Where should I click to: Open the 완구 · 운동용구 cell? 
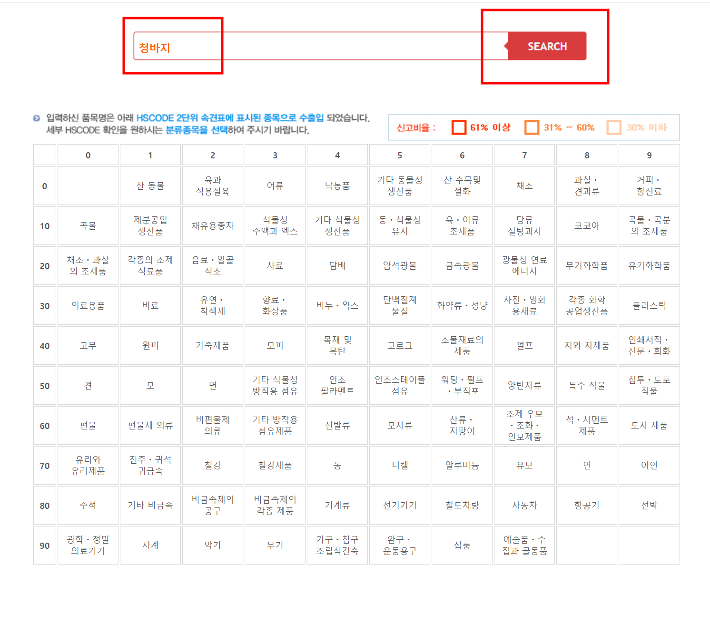click(400, 546)
